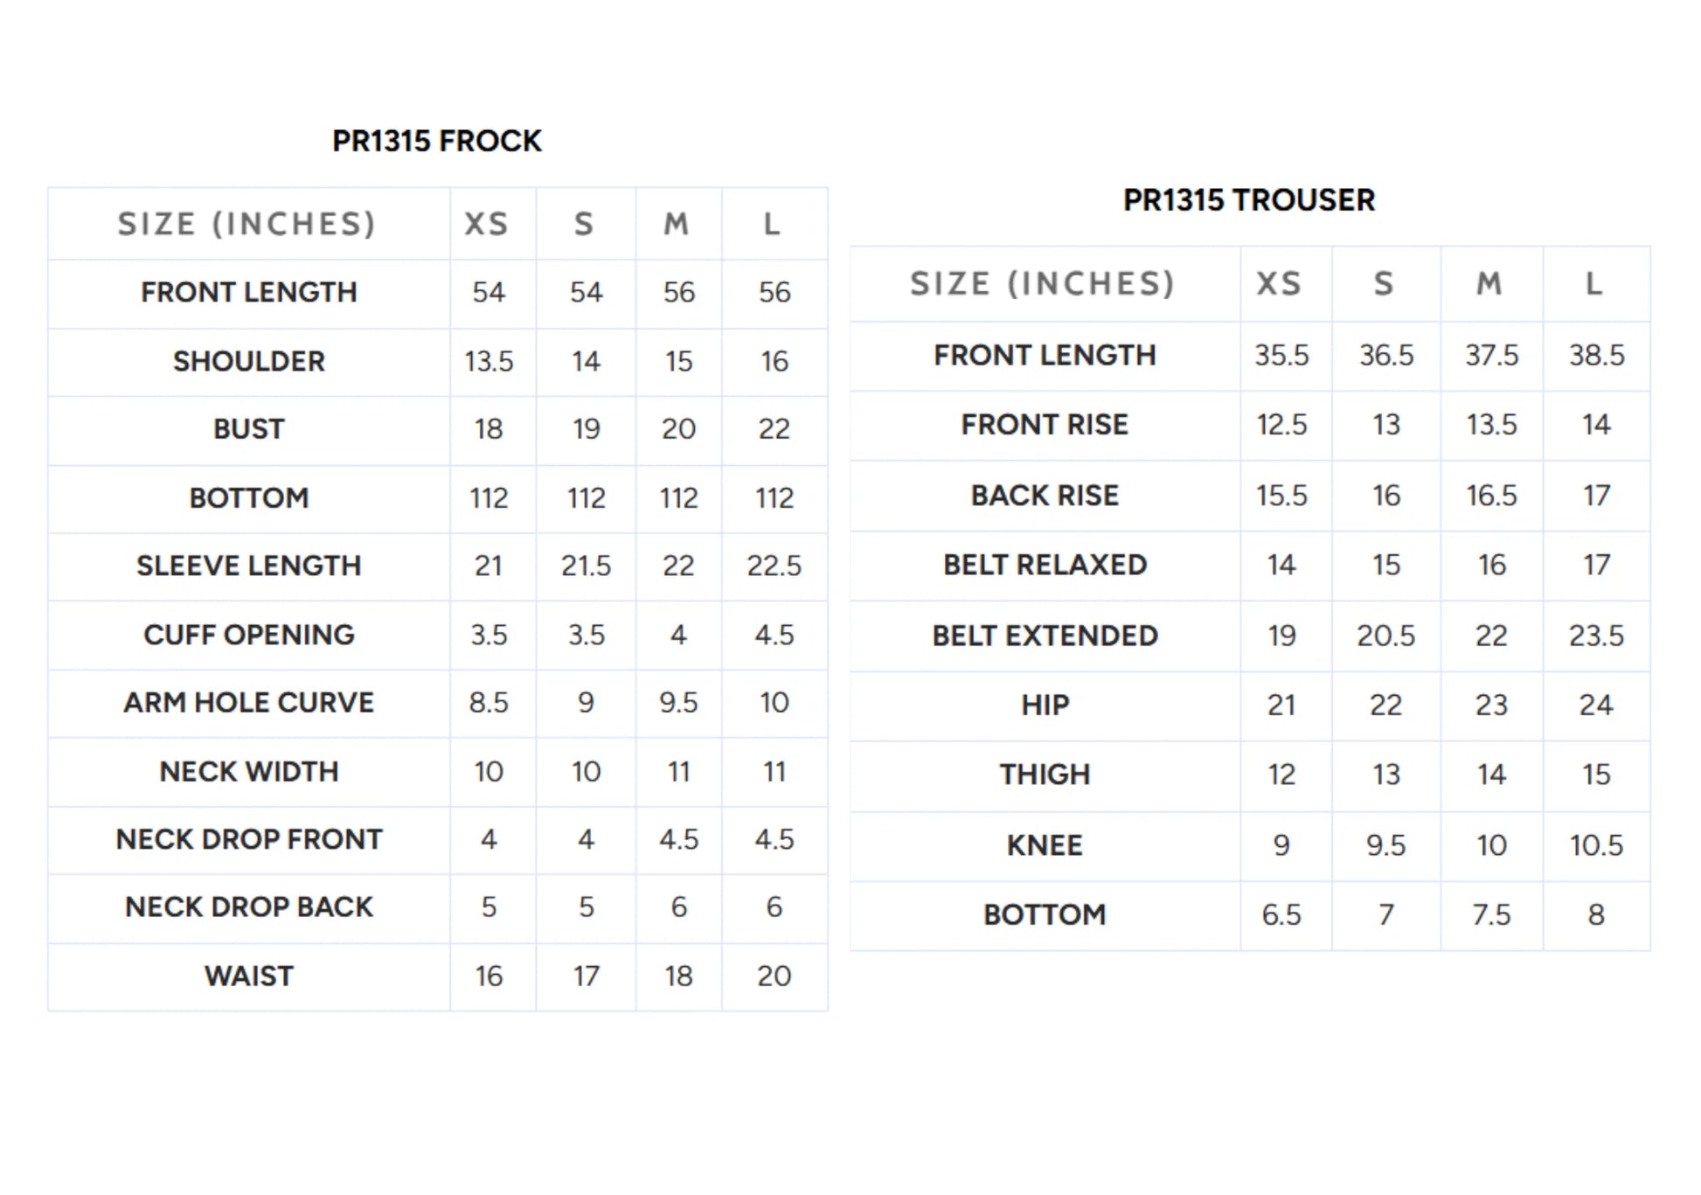Click the NECK WIDTH row label
The height and width of the screenshot is (1195, 1701).
click(x=249, y=772)
